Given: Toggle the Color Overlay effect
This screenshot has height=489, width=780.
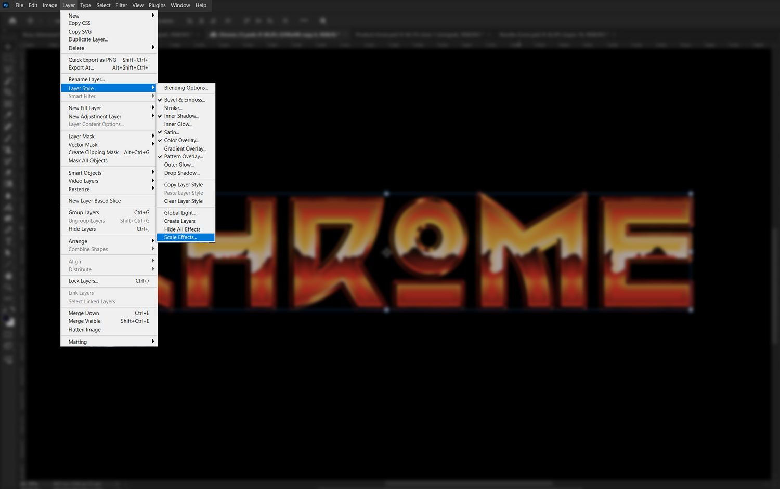Looking at the screenshot, I should coord(181,140).
